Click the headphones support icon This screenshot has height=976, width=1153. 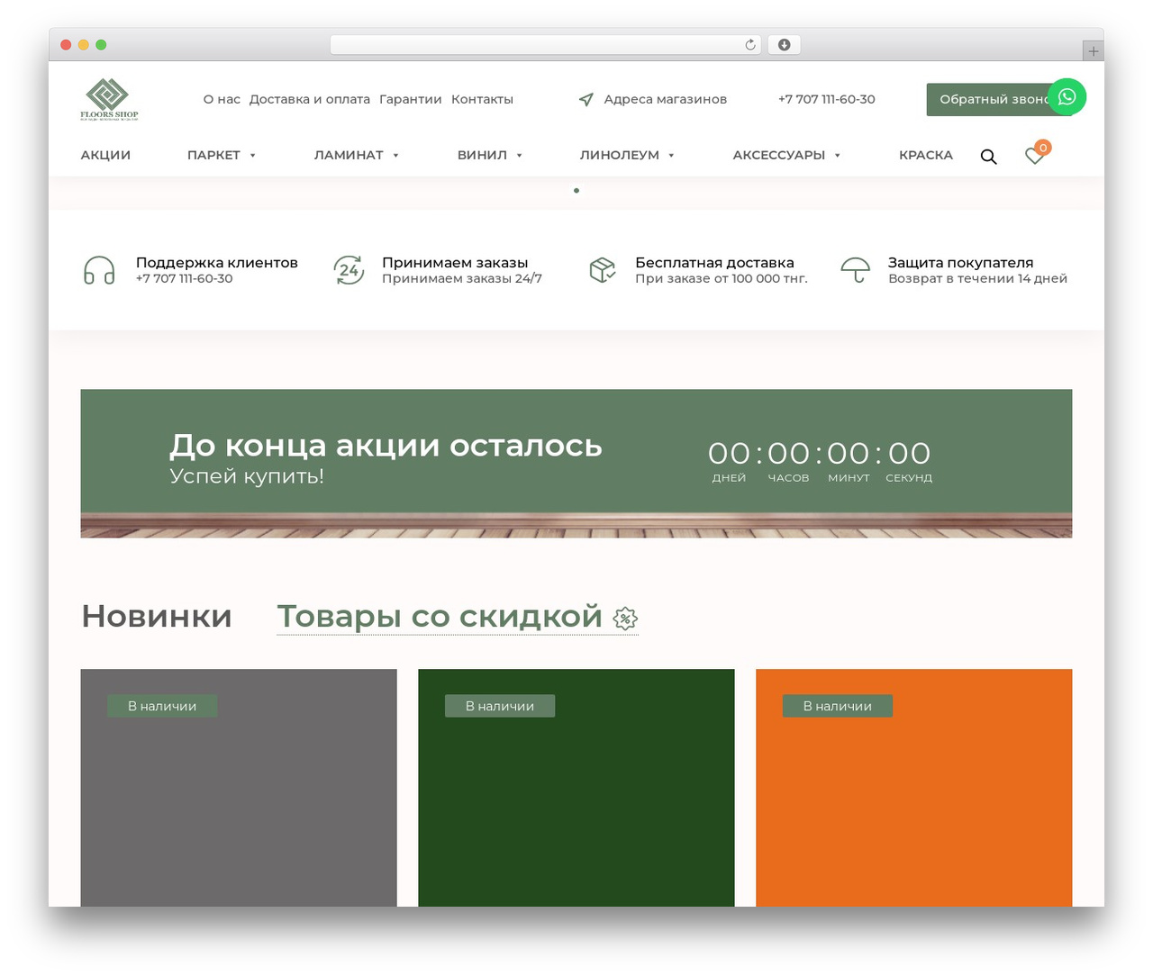[x=99, y=270]
